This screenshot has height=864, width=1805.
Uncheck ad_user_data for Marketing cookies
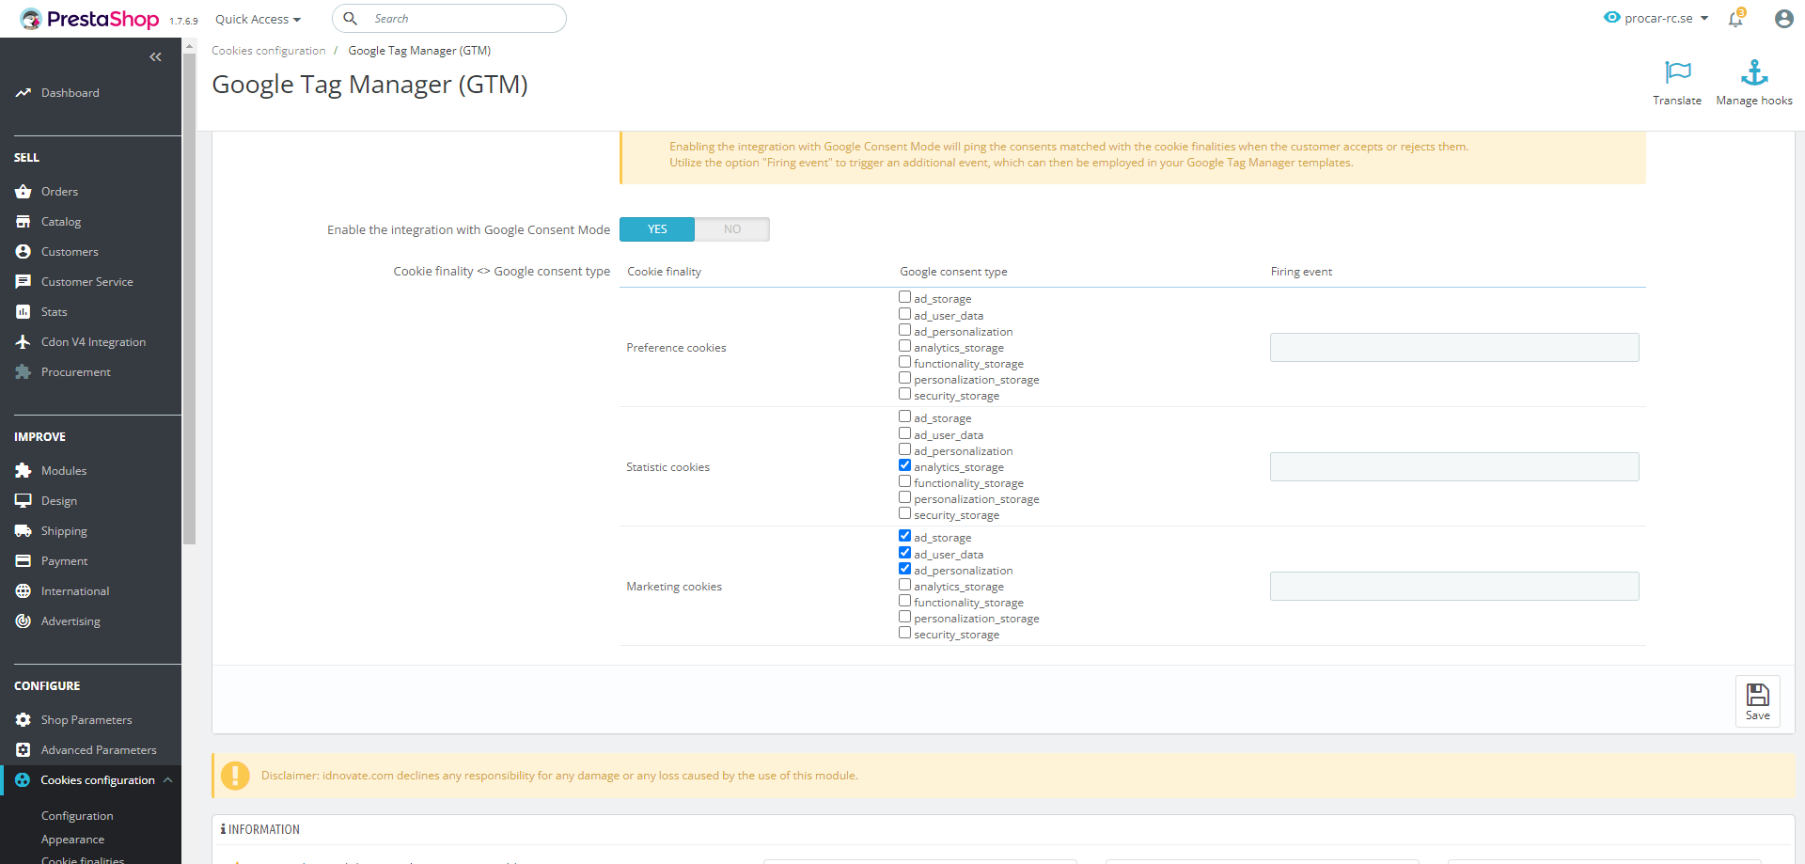coord(904,553)
